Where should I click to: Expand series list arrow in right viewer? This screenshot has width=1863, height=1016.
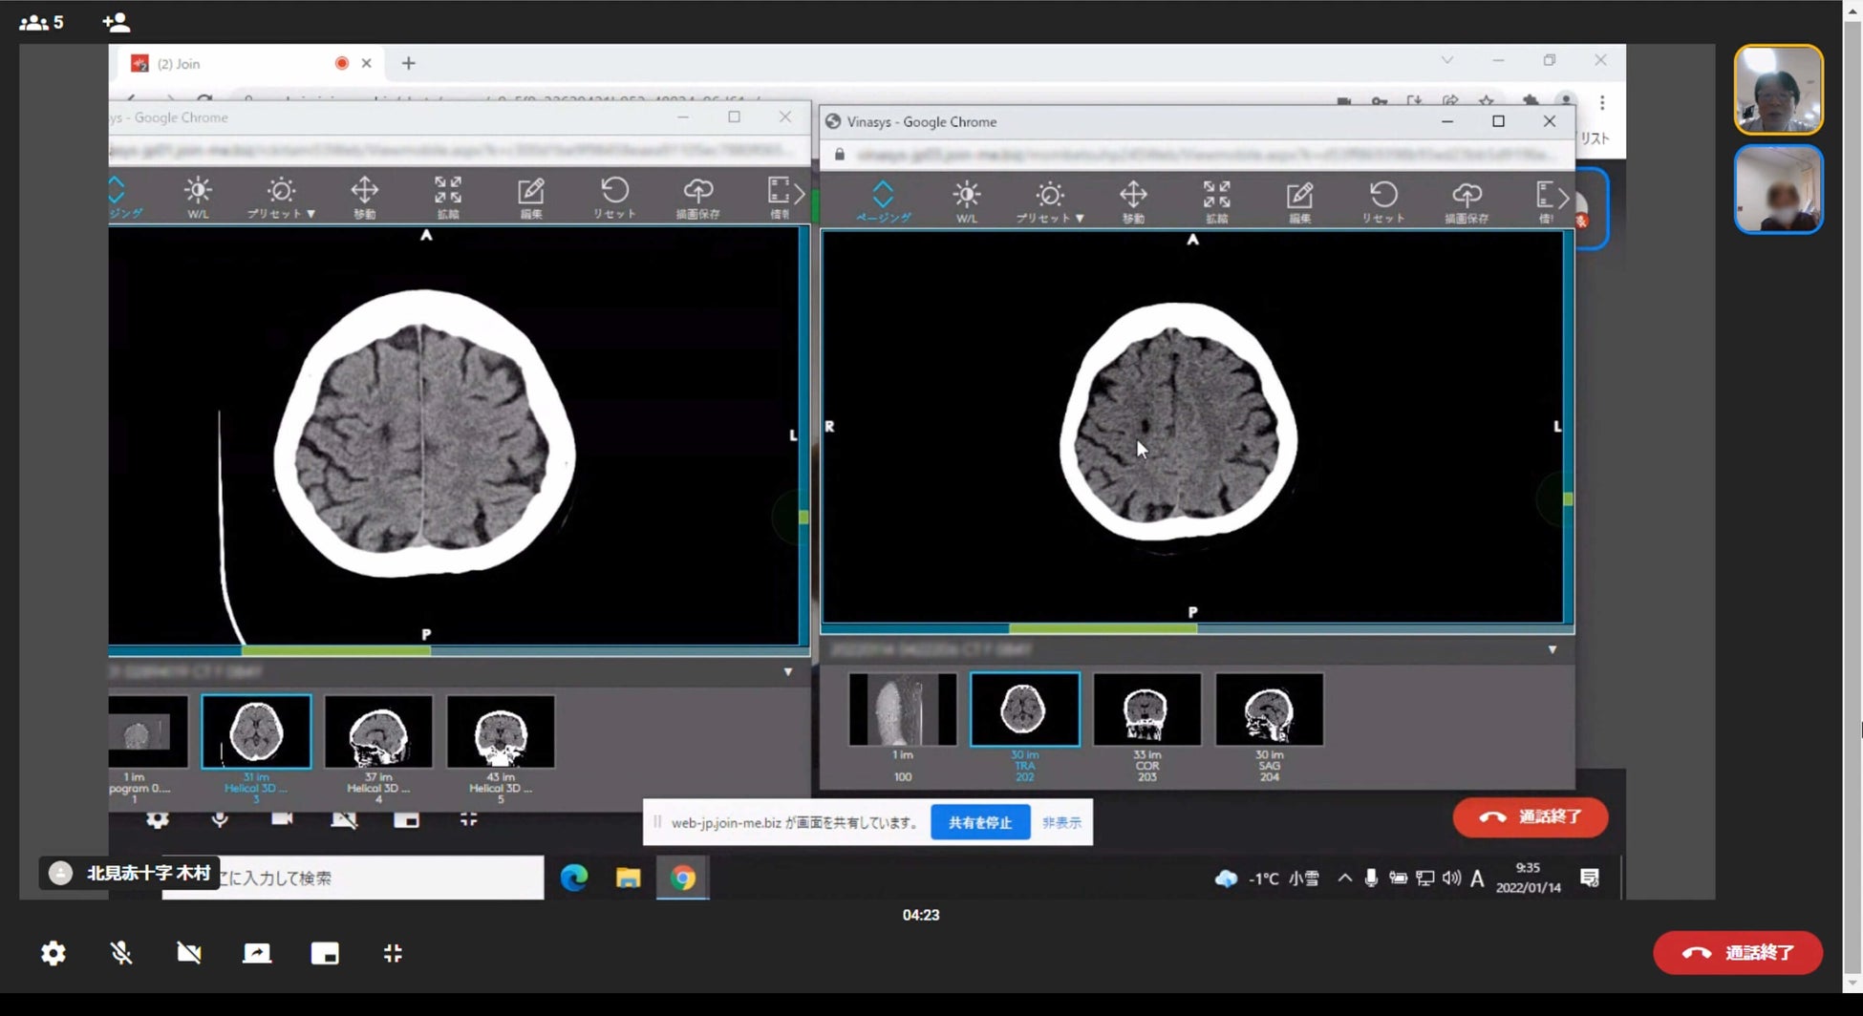pyautogui.click(x=1552, y=650)
